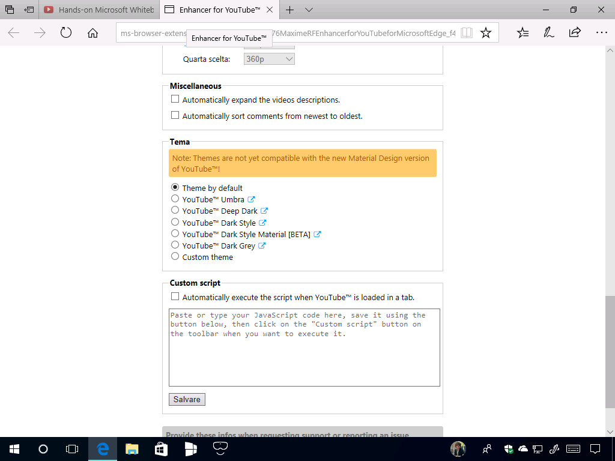Enable automatically execute the script checkbox
The height and width of the screenshot is (461, 615).
point(175,297)
